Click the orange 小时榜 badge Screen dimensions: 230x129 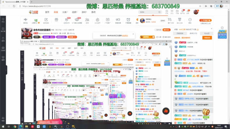coord(72,37)
